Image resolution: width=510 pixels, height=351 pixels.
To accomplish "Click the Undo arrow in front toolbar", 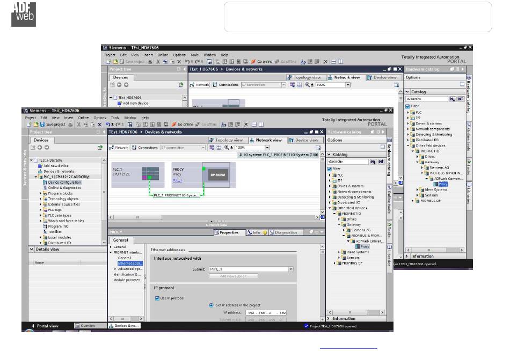I will (x=108, y=125).
